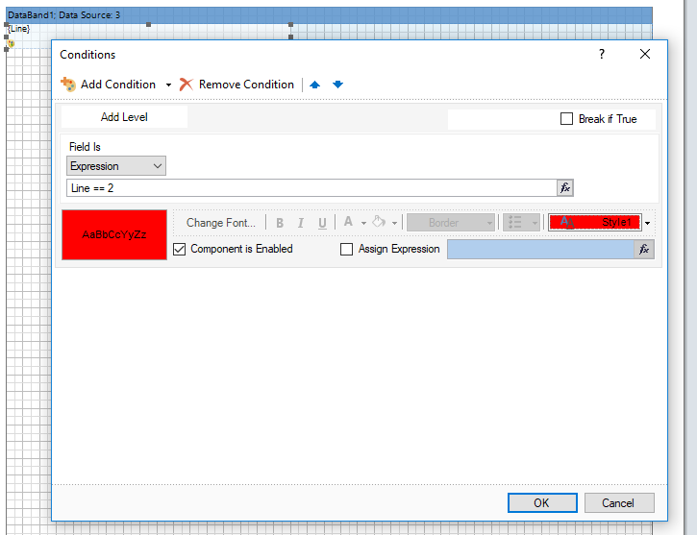Click the expression field containing Line == 2
This screenshot has height=535, width=697.
point(311,188)
